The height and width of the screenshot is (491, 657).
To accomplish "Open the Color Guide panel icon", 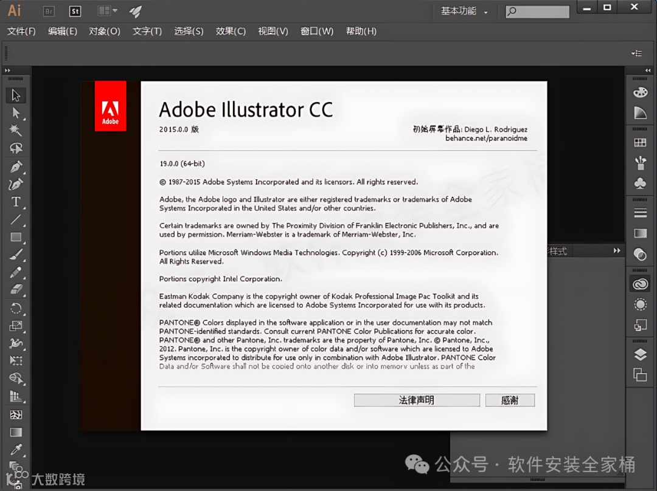I will (x=640, y=112).
